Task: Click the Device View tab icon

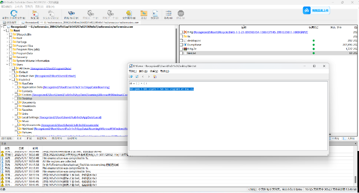Action: coord(4,23)
